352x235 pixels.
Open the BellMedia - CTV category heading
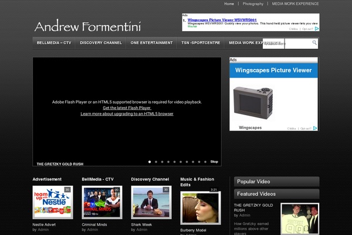tap(97, 179)
